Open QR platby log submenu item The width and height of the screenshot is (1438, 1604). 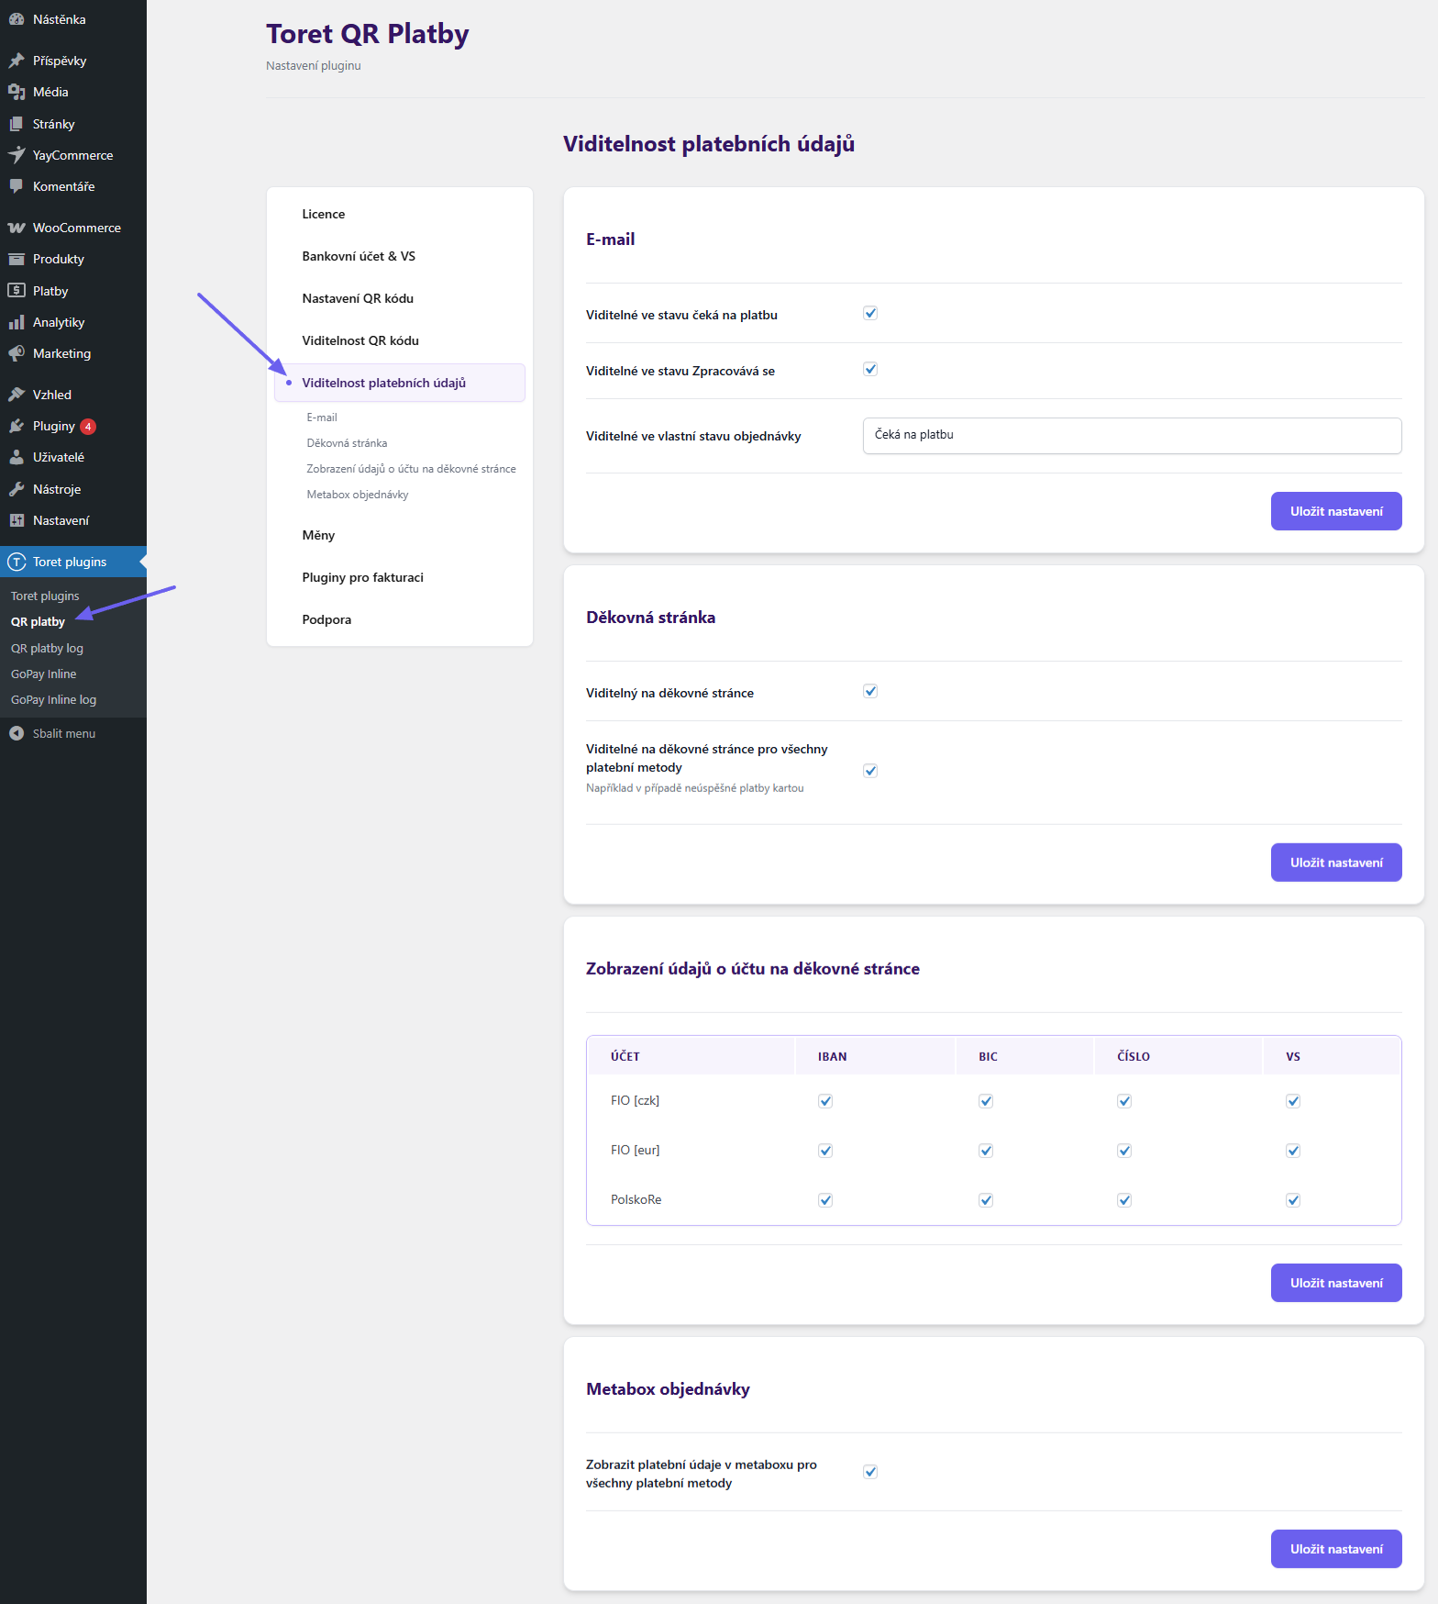tap(47, 648)
